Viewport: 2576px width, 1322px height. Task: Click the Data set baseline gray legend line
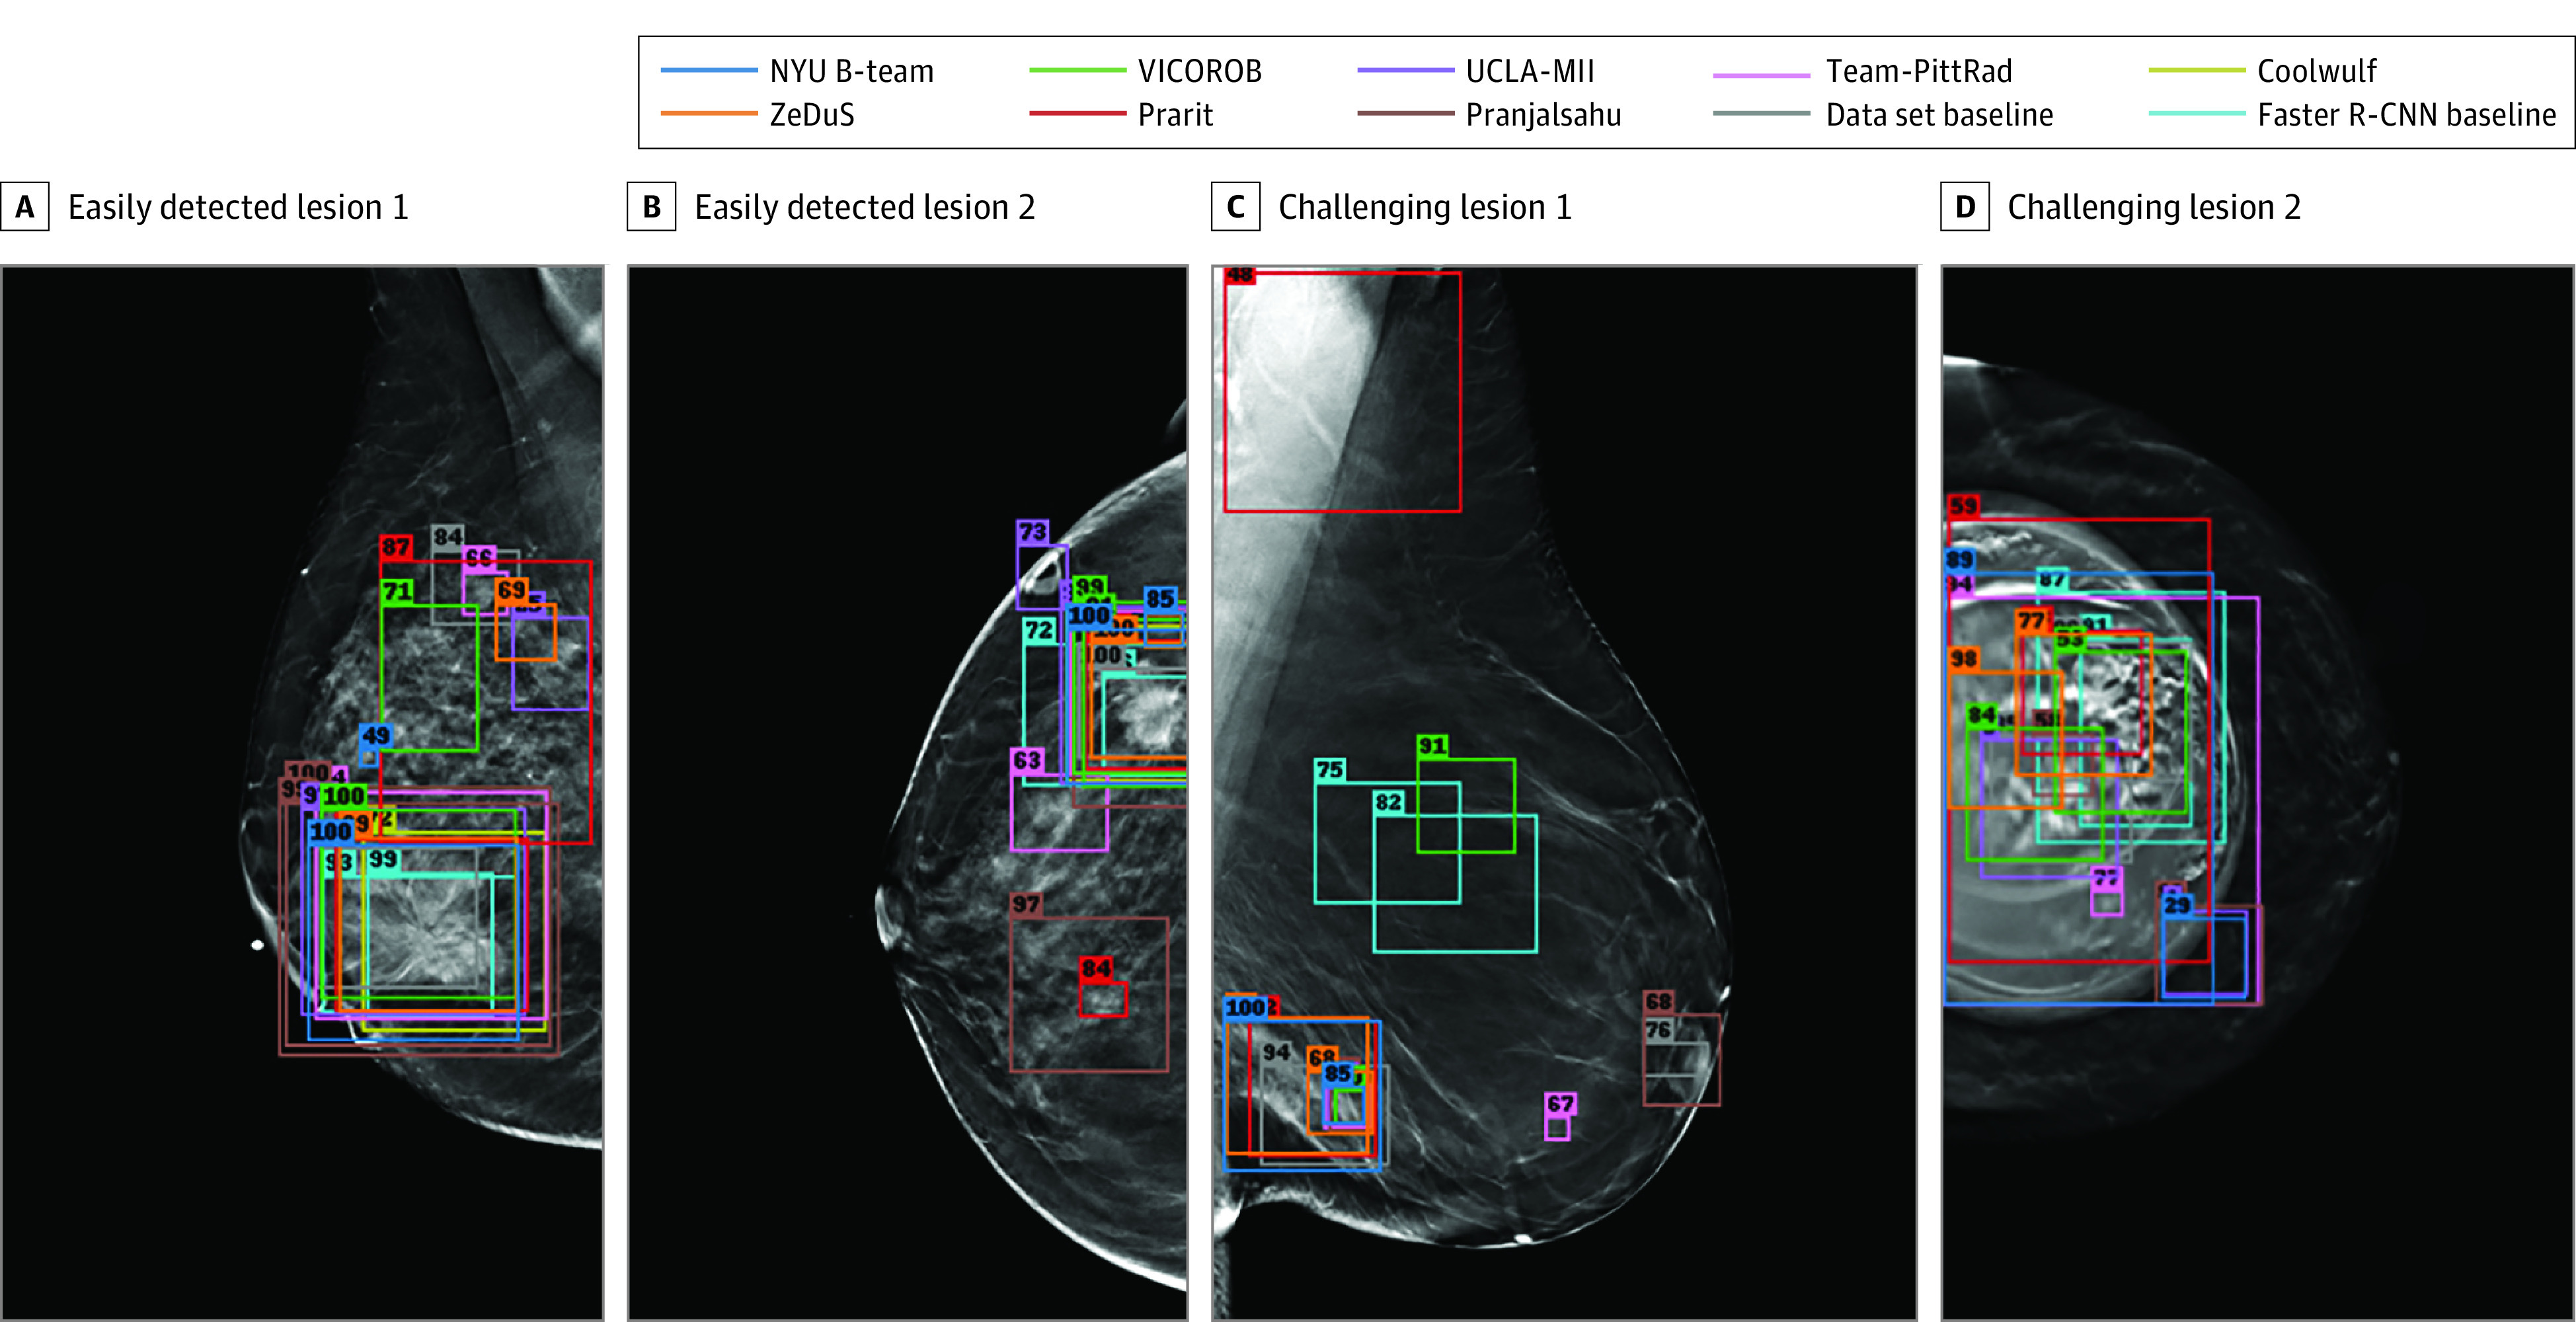(1761, 114)
